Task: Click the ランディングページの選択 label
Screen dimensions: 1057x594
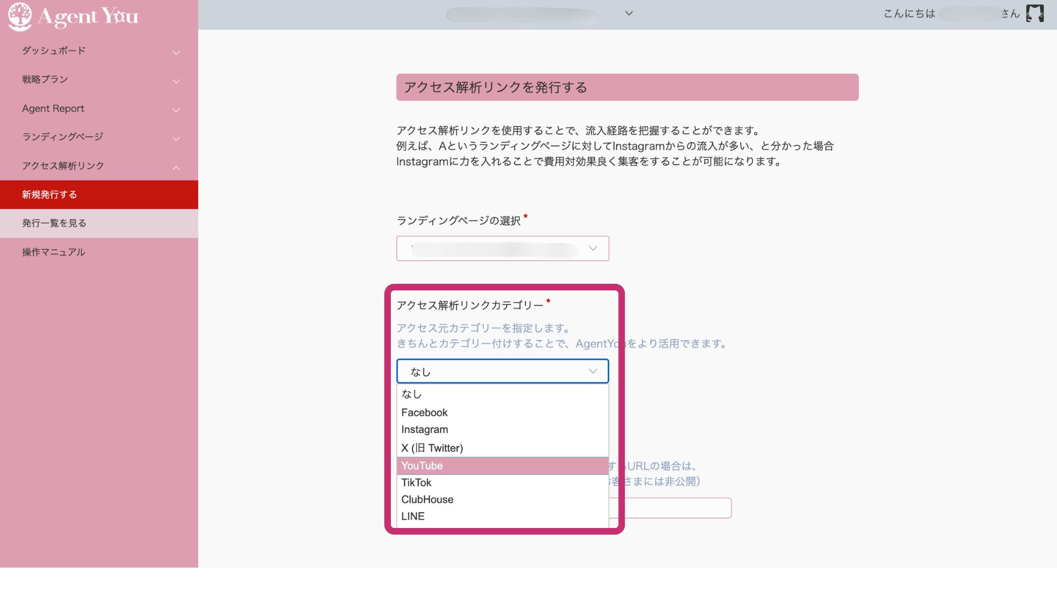Action: tap(459, 221)
